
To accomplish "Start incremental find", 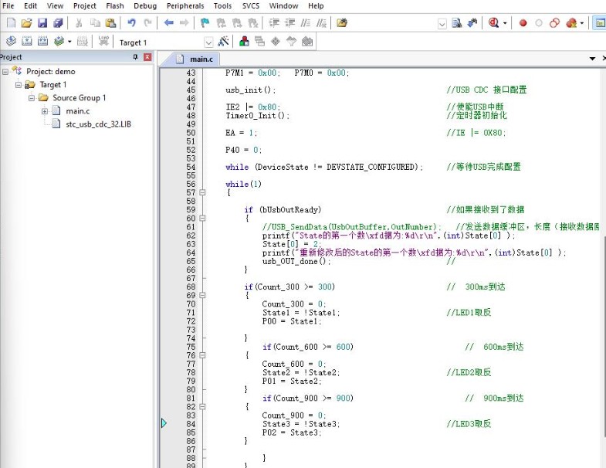I will (x=472, y=23).
